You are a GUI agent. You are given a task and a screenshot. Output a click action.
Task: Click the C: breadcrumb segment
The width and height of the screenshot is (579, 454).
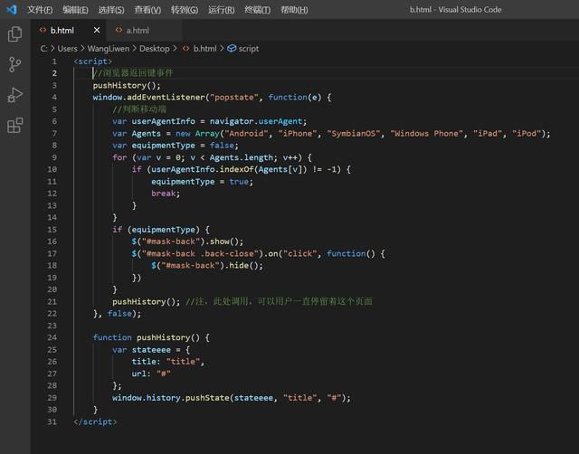coord(44,48)
